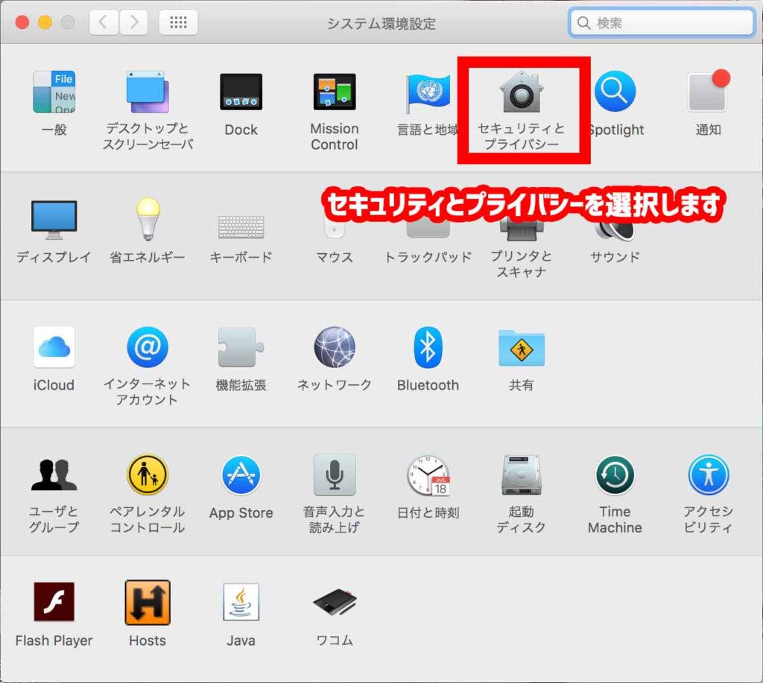Select the Java preference icon
The image size is (763, 683).
pos(241,603)
